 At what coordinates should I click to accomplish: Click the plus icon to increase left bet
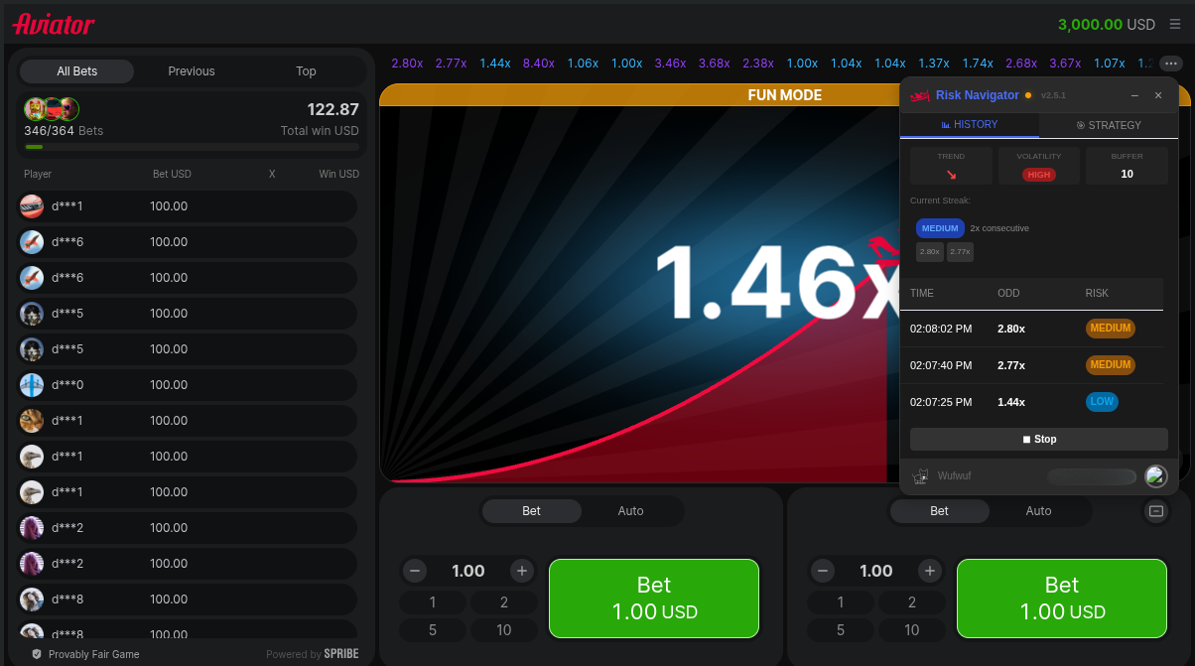(521, 571)
